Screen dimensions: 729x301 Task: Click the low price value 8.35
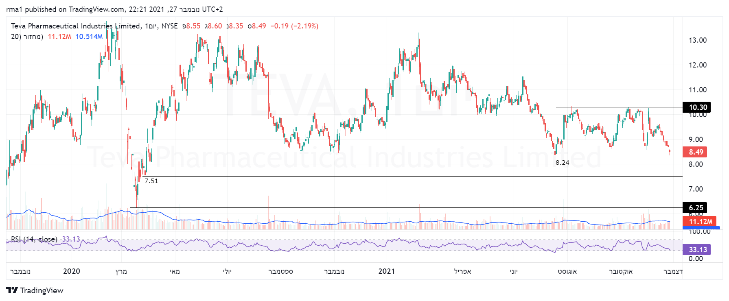click(236, 26)
